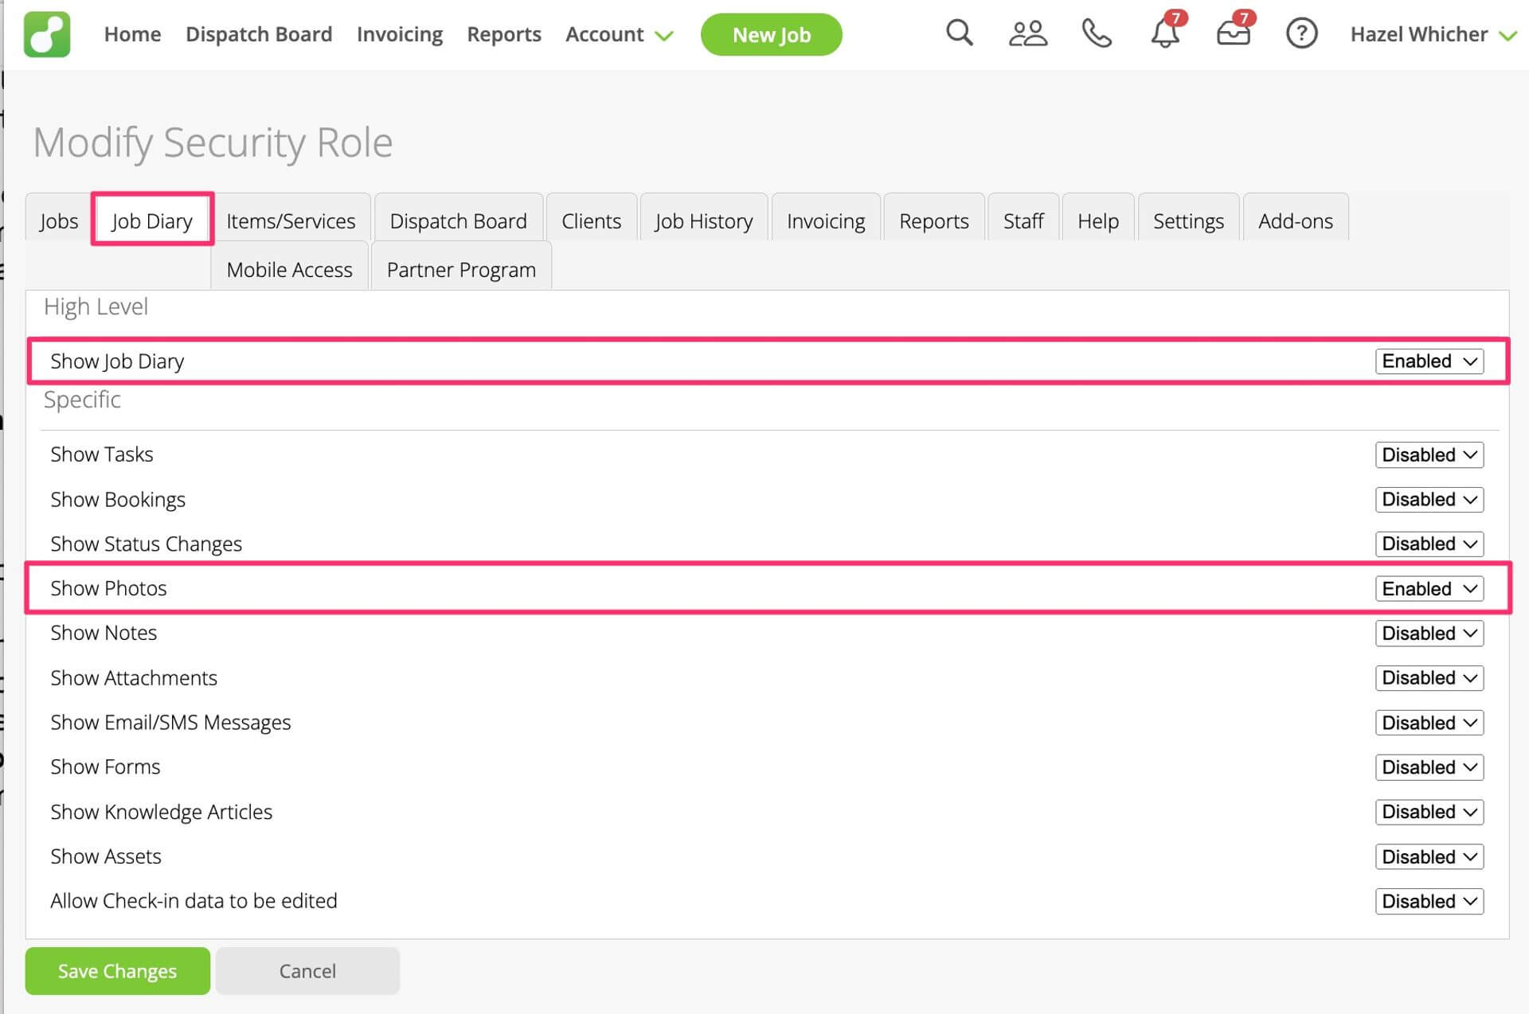Screen dimensions: 1529x1014
Task: Click the staff people icon
Action: pos(1027,33)
